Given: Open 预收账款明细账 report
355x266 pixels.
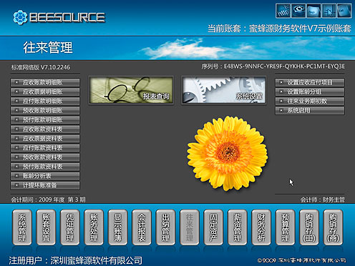Looking at the screenshot, I should click(x=45, y=111).
